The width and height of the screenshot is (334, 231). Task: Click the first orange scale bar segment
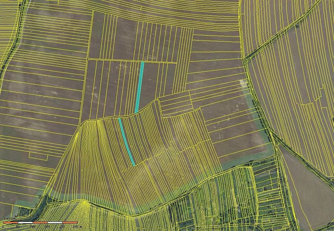10,223
